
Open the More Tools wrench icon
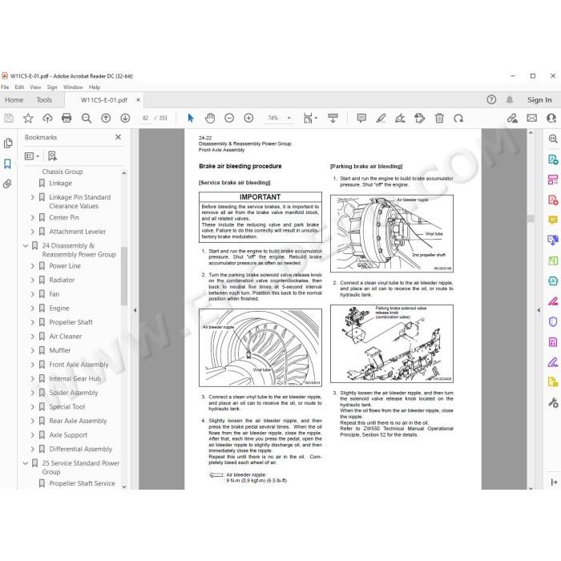(x=553, y=403)
